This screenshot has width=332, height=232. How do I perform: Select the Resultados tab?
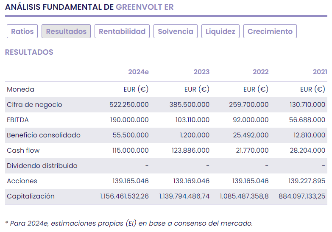pos(66,31)
